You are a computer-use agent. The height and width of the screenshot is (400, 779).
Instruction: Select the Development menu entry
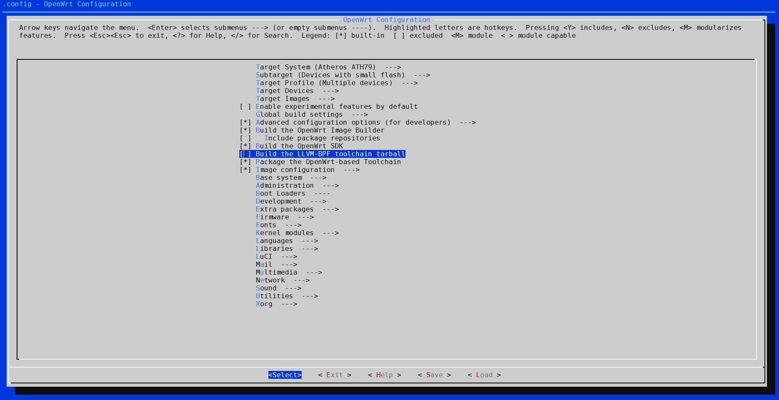point(291,201)
